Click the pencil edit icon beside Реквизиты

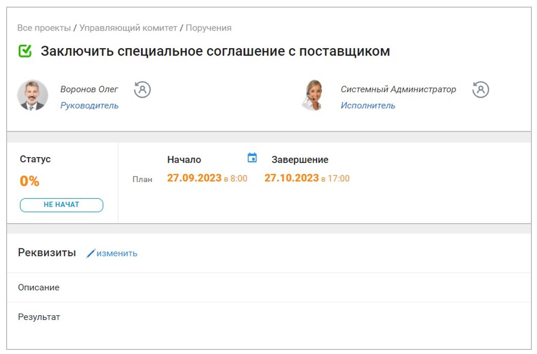pyautogui.click(x=91, y=253)
